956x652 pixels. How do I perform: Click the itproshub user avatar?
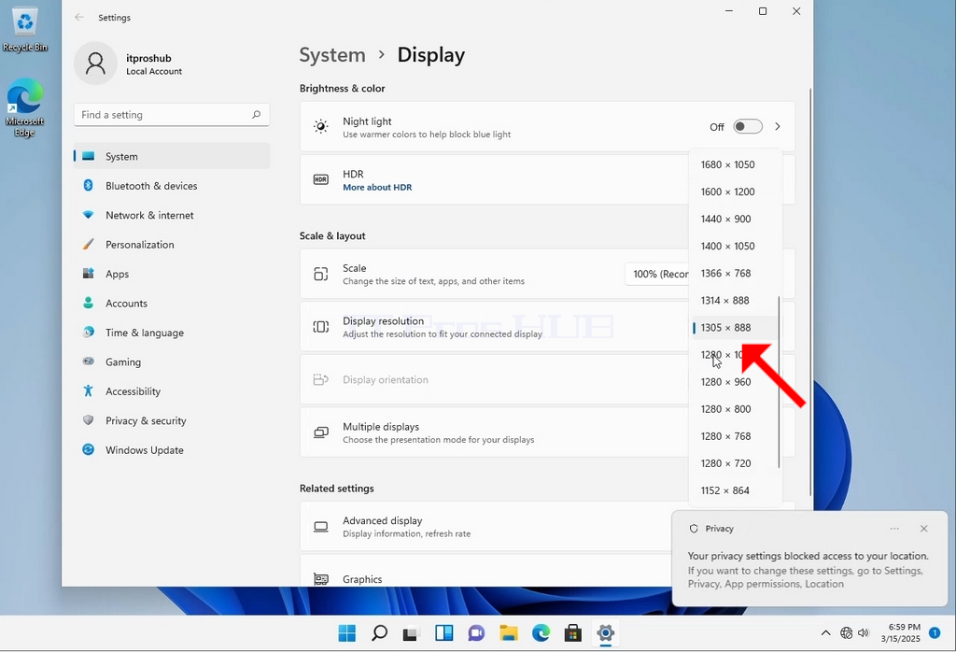pyautogui.click(x=95, y=64)
